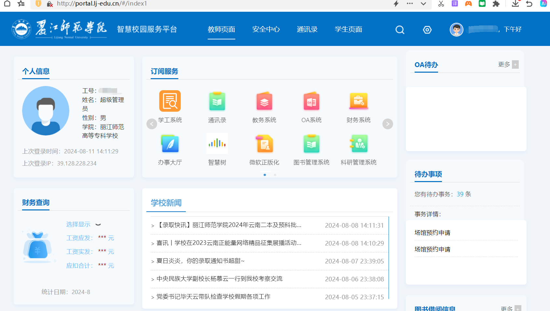Open the 学工系统 service icon
Viewport: 550px width, 311px height.
click(x=170, y=101)
